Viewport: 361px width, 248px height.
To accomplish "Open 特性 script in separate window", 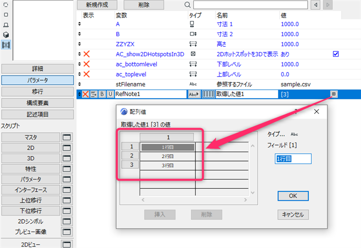I will click(67, 169).
